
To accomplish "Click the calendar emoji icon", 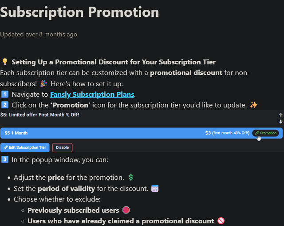I will point(154,188).
